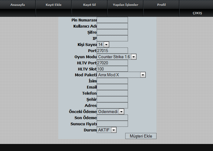213x151 pixels.
Task: Open the Anasayfa menu item
Action: [17, 5]
